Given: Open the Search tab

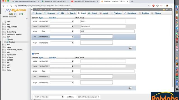Looking at the screenshot, I should click(71, 13).
